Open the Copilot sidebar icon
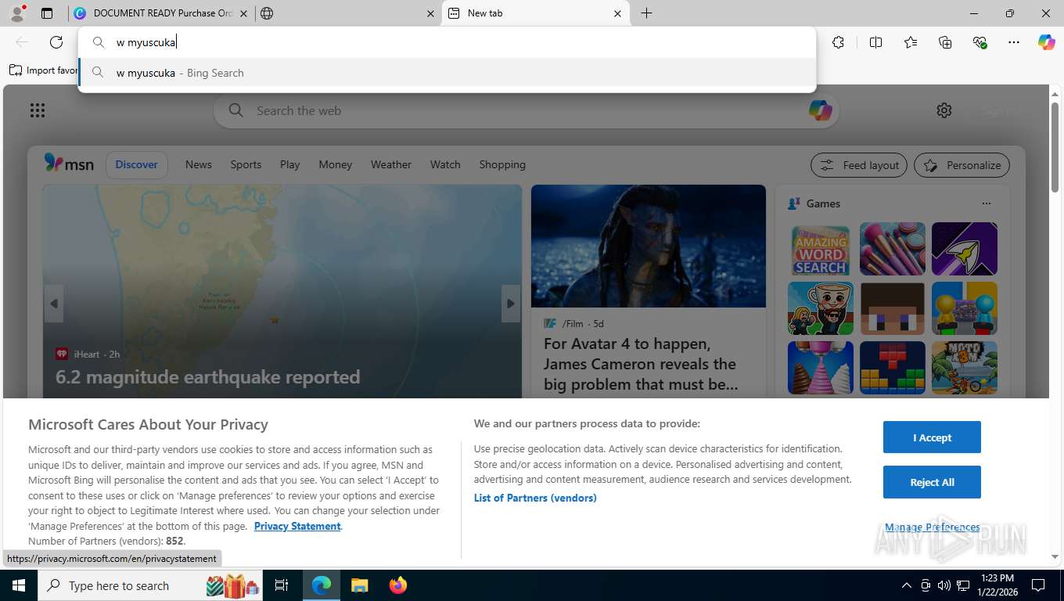 point(1047,42)
